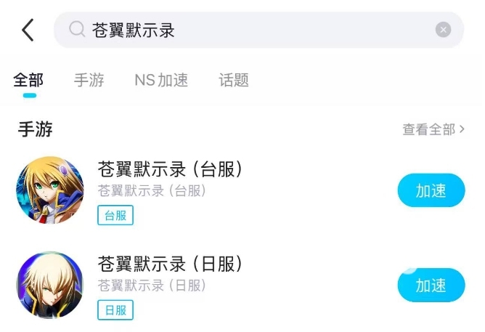Click the 台服 region tag
This screenshot has width=485, height=332.
115,215
